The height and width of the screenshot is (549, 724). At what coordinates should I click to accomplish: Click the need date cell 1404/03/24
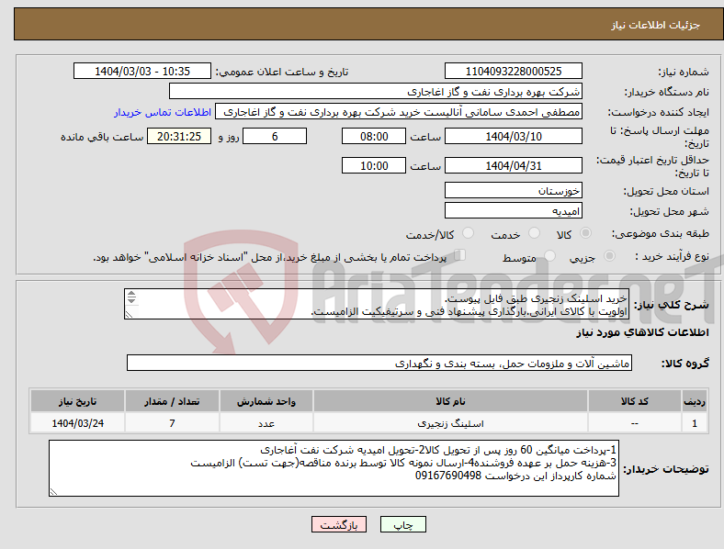[x=77, y=423]
